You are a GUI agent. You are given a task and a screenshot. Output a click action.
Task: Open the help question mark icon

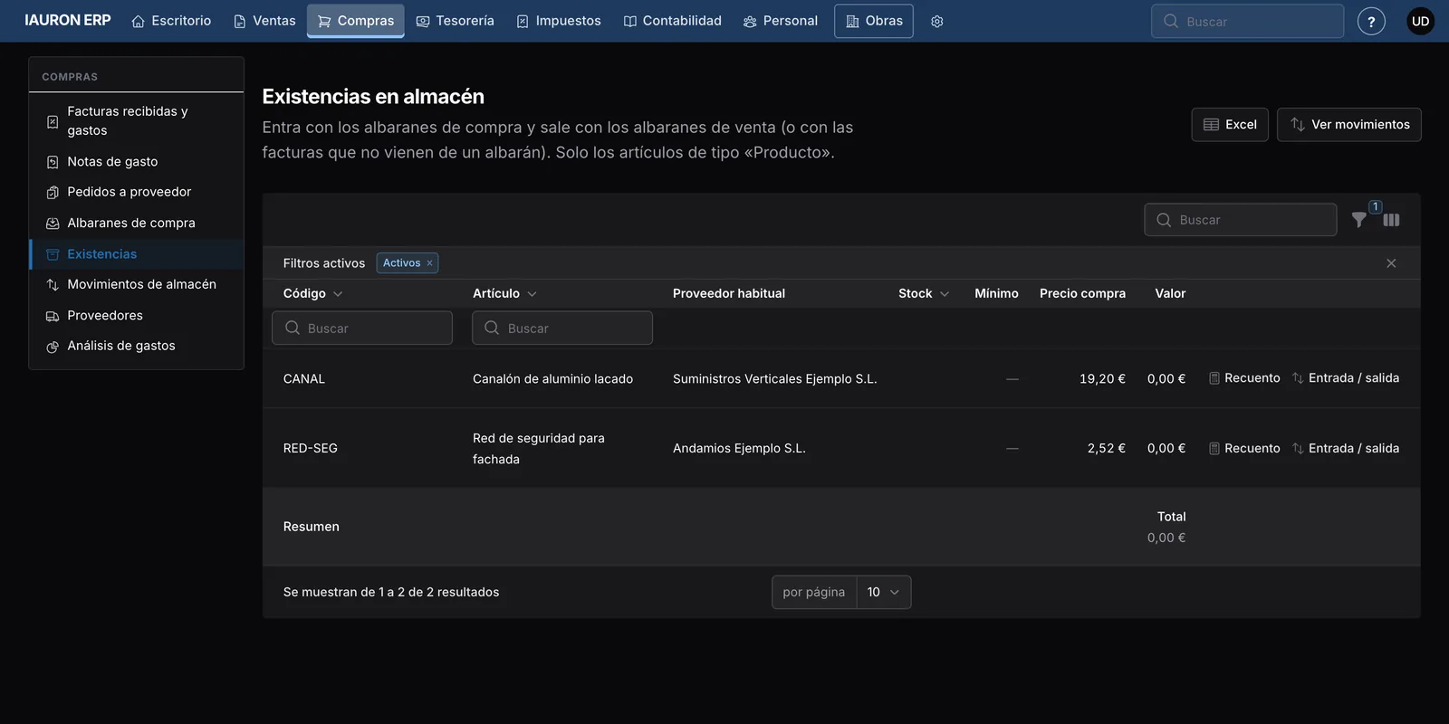tap(1371, 22)
